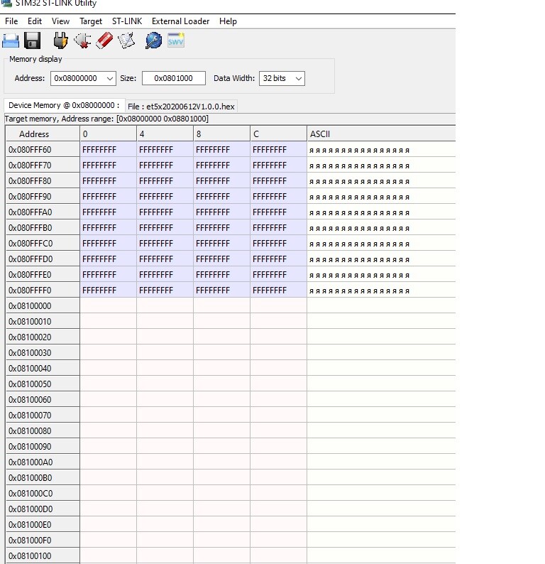The height and width of the screenshot is (564, 545).
Task: Click the column C header
Action: 278,134
